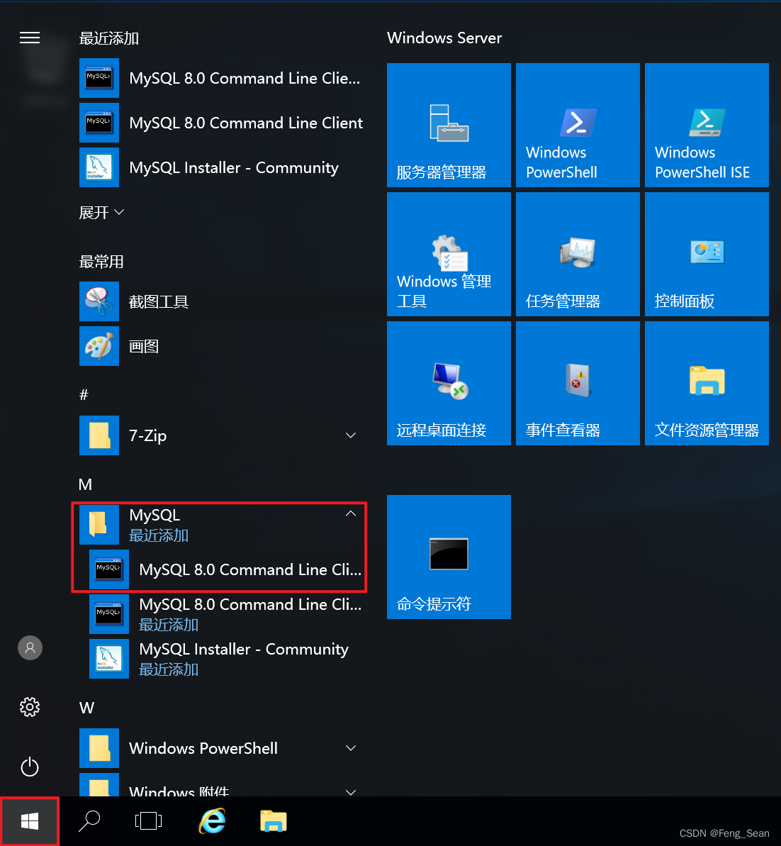Click the 7-Zip folder entry
This screenshot has width=781, height=846.
pos(222,435)
